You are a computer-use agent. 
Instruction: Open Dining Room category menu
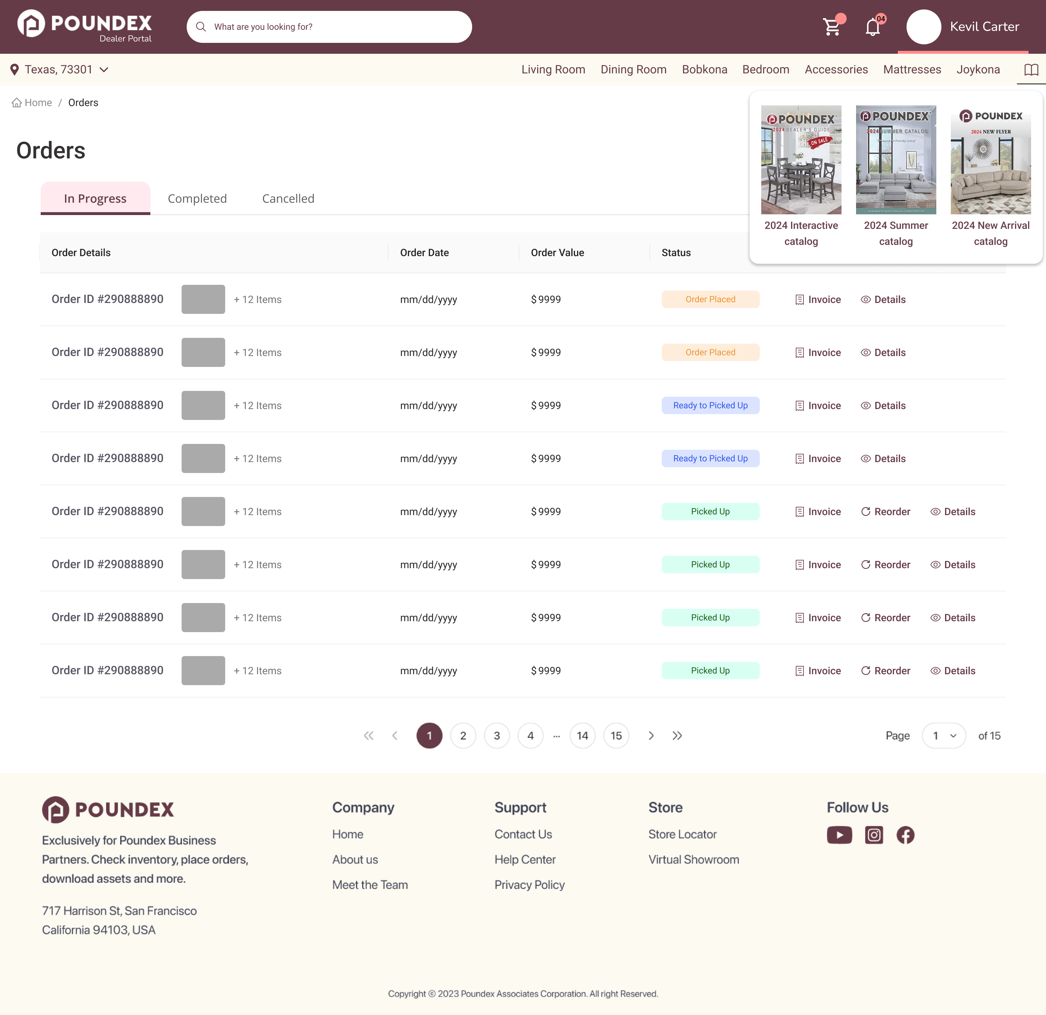[x=633, y=69]
